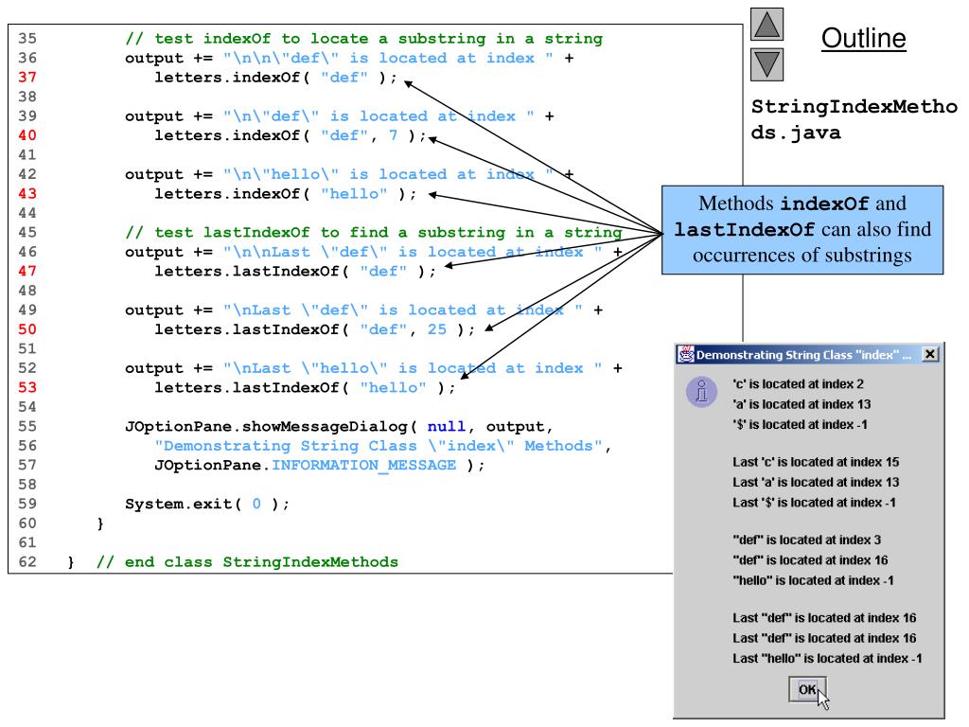This screenshot has height=727, width=969.
Task: Click the code letters.indexOf( "def", 7 )
Action: coord(290,135)
